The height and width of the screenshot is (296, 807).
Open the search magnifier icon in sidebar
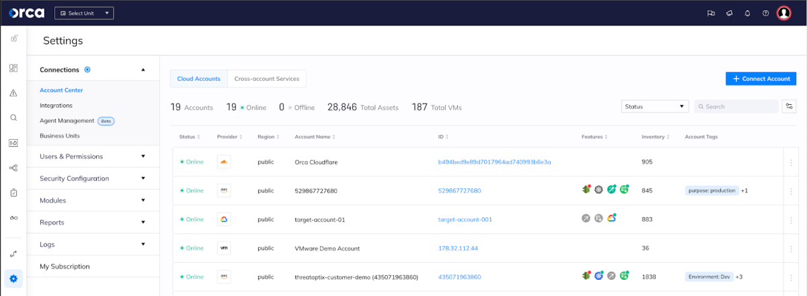coord(13,118)
